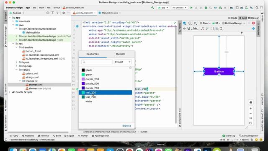Viewport: 268px width, 151px height.
Task: Collapse the drawable folder
Action: 17,47
